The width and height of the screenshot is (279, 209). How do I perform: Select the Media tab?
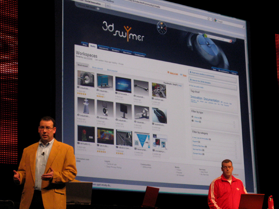pyautogui.click(x=93, y=46)
